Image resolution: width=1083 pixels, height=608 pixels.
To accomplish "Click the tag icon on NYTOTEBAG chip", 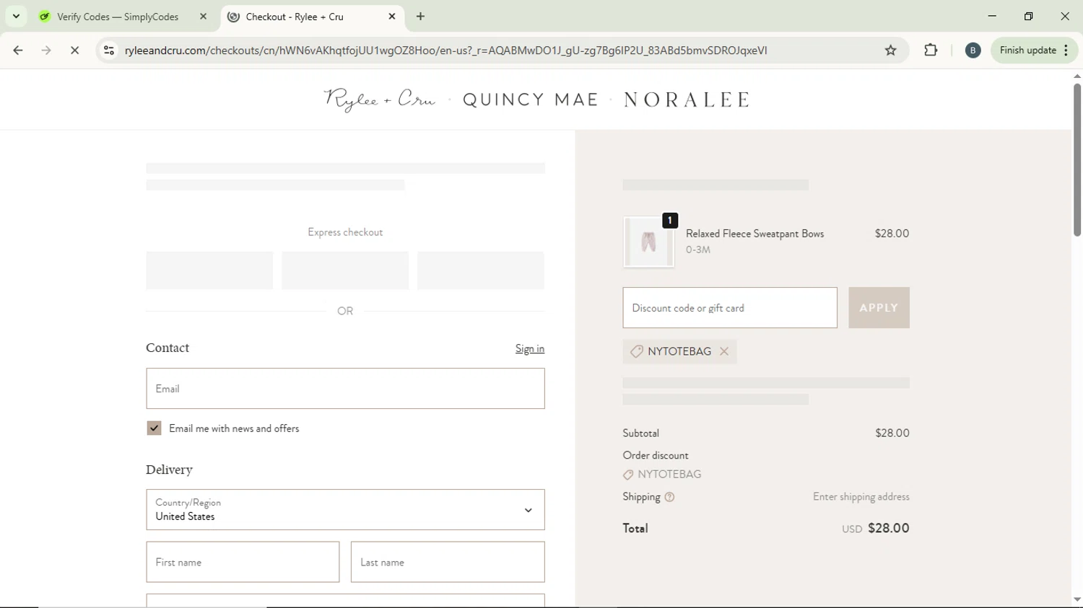I will point(636,351).
